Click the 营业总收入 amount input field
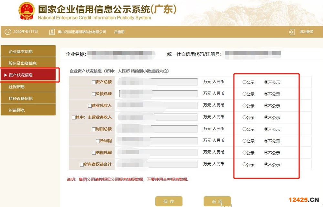This screenshot has height=207, width=323. [x=158, y=105]
